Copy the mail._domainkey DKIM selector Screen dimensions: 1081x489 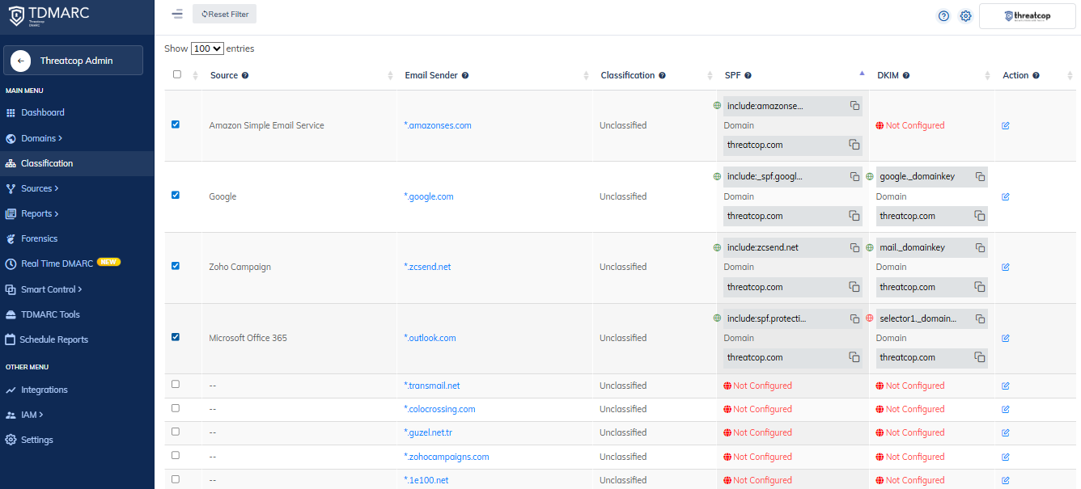980,247
